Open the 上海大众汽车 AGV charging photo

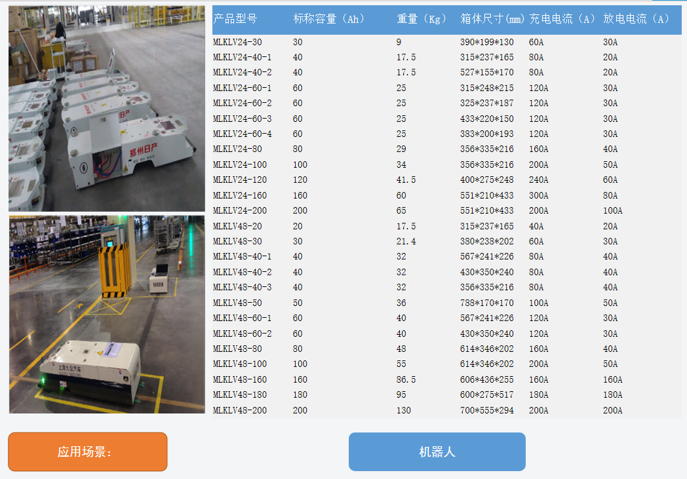click(106, 315)
